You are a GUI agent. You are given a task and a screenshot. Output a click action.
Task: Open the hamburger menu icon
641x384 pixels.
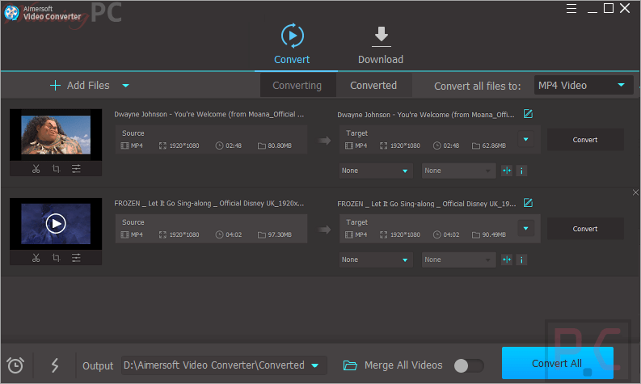(571, 9)
